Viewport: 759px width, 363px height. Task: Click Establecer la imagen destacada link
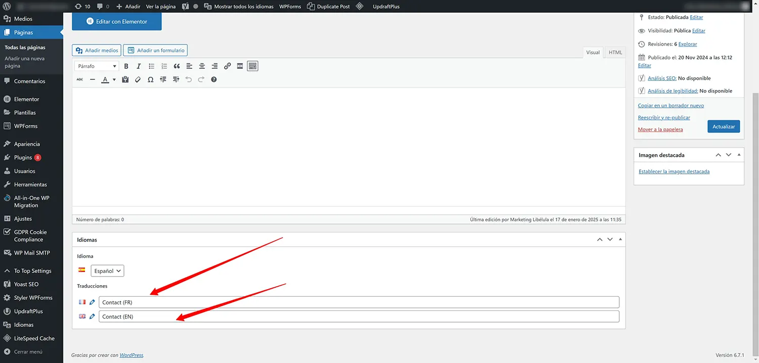point(674,171)
